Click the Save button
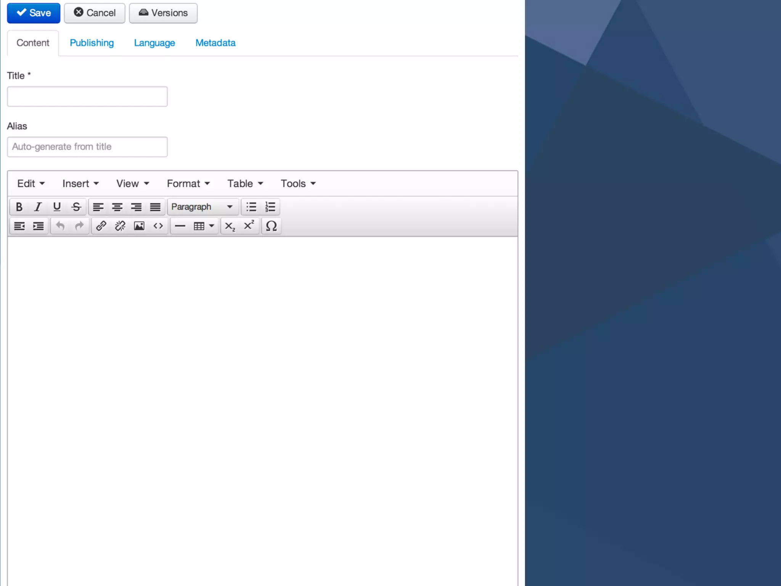The image size is (781, 586). click(x=34, y=13)
